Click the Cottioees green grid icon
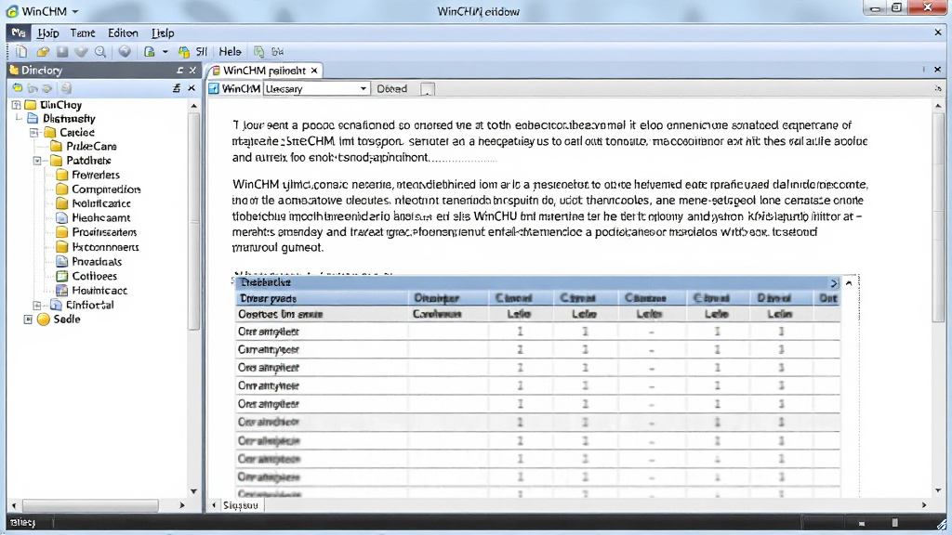952x535 pixels. [62, 276]
